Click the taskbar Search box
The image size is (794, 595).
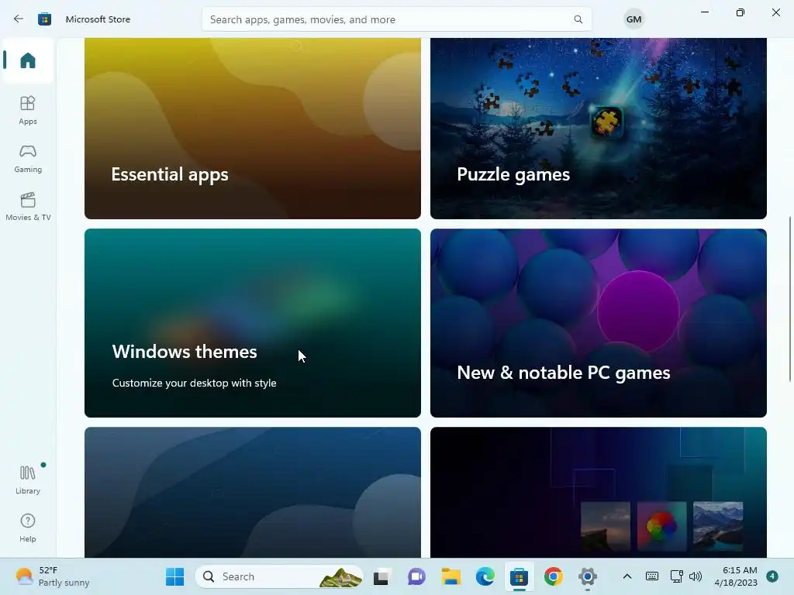click(x=279, y=576)
